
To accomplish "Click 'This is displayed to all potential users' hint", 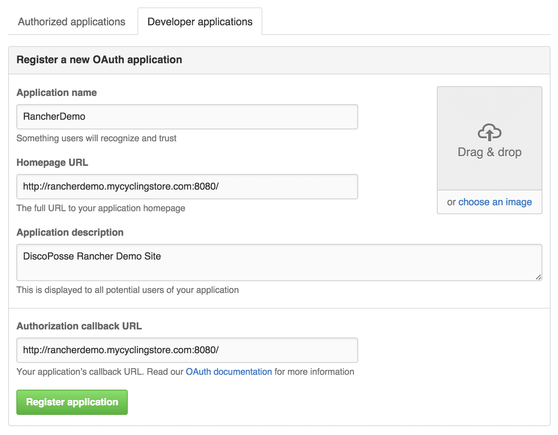I will click(127, 290).
